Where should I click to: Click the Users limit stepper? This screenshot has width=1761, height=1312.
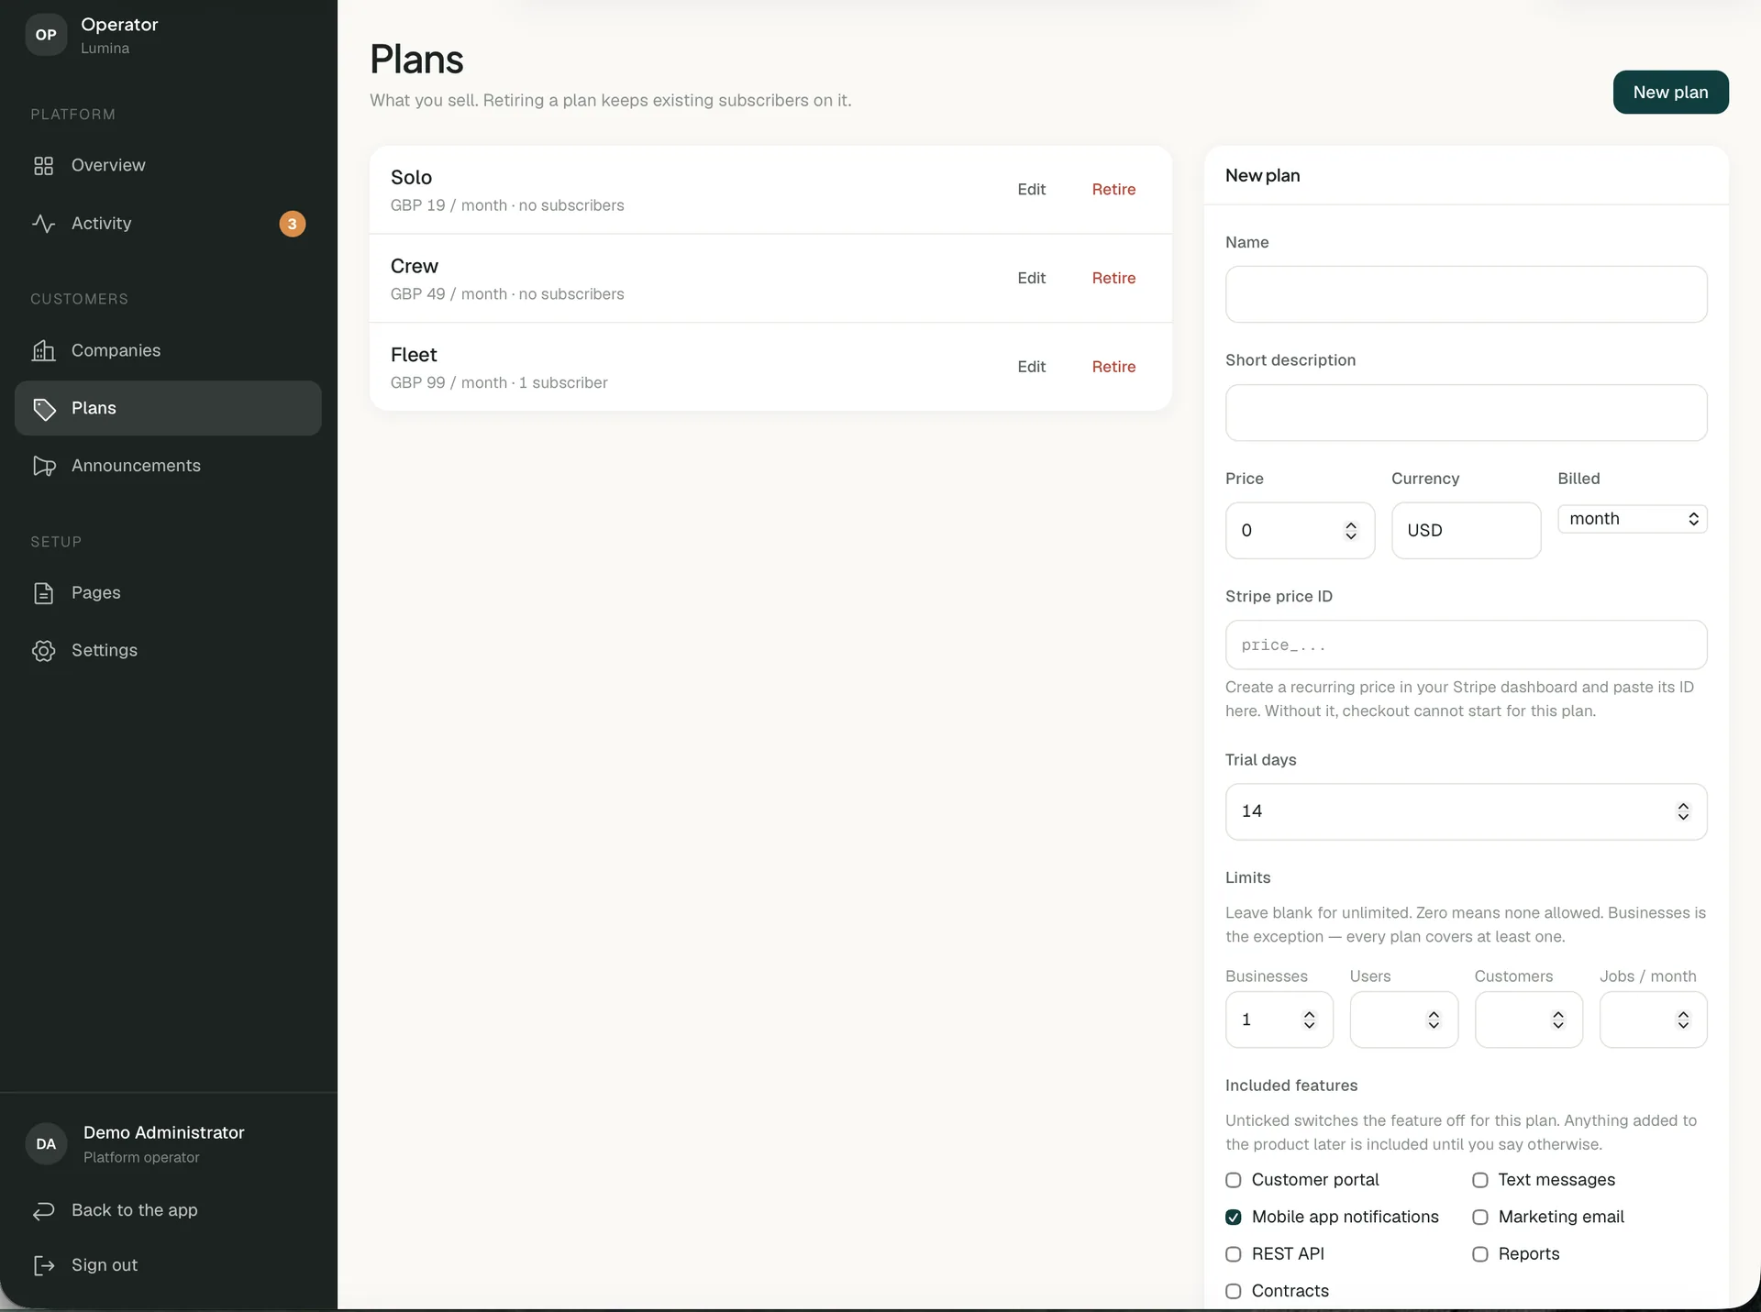click(x=1434, y=1020)
